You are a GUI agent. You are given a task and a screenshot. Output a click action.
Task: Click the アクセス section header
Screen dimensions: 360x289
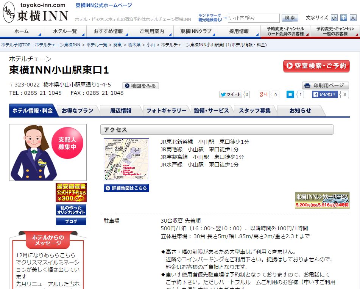217,130
